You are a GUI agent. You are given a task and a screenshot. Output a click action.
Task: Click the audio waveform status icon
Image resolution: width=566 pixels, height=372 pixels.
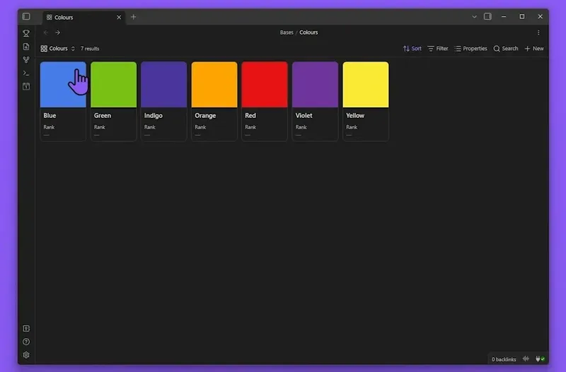[526, 359]
